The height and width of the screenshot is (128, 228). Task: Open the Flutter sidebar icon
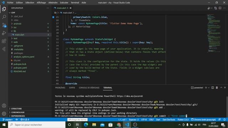pyautogui.click(x=4, y=49)
